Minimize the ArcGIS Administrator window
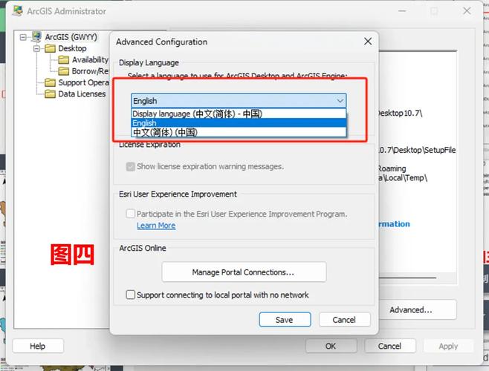The width and height of the screenshot is (489, 371). [402, 11]
